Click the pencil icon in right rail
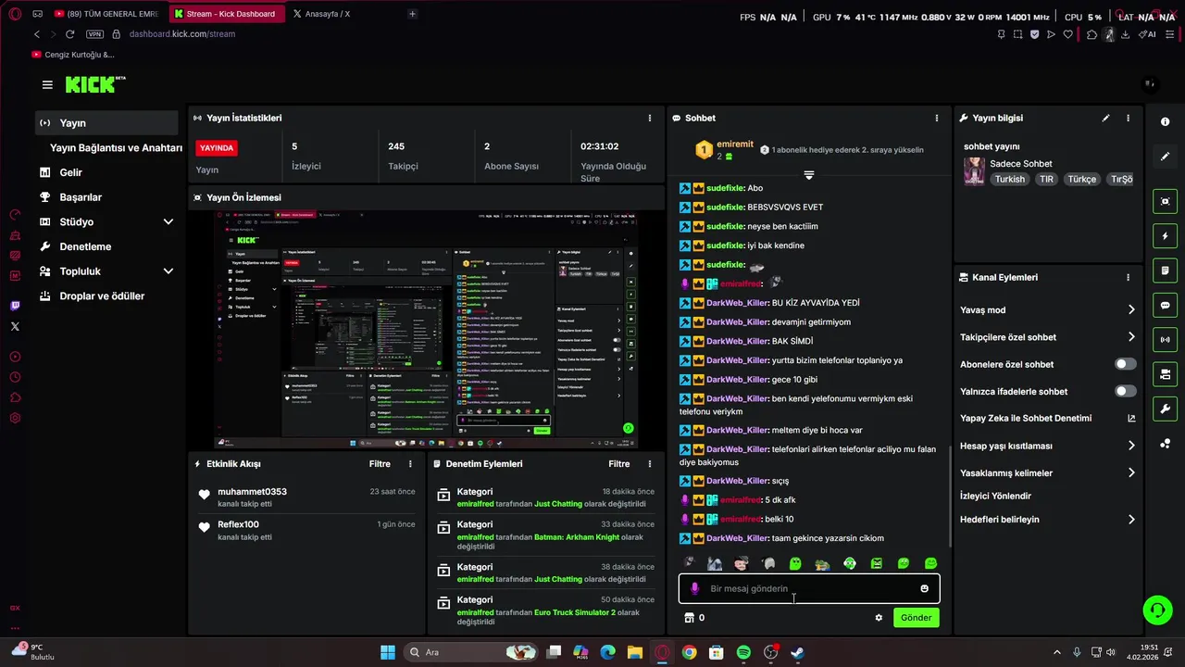 pyautogui.click(x=1165, y=157)
